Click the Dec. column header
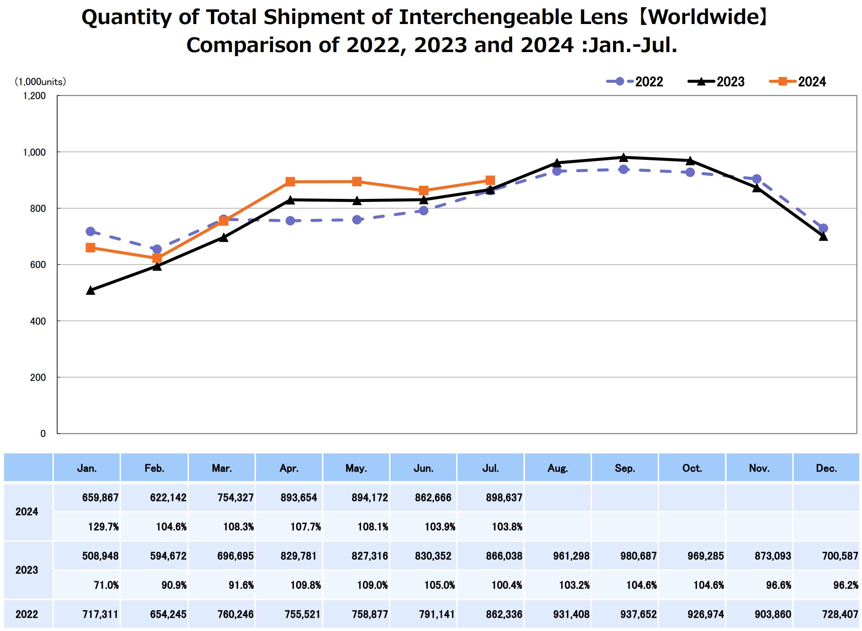 click(x=826, y=468)
